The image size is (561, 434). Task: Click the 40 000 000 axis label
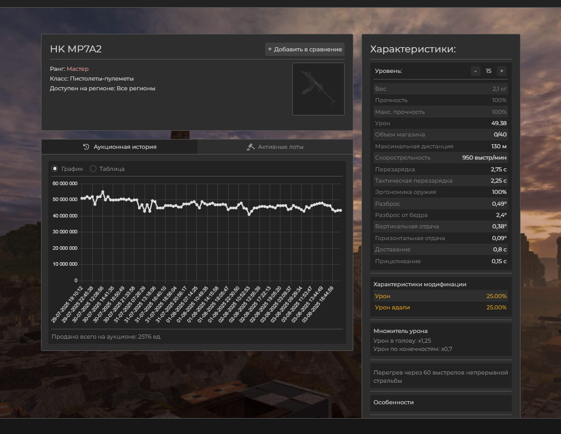[x=65, y=216]
